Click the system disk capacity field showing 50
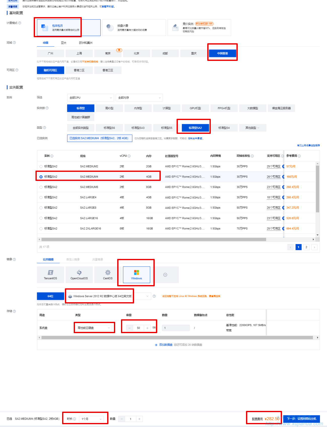The width and height of the screenshot is (327, 427). click(138, 328)
